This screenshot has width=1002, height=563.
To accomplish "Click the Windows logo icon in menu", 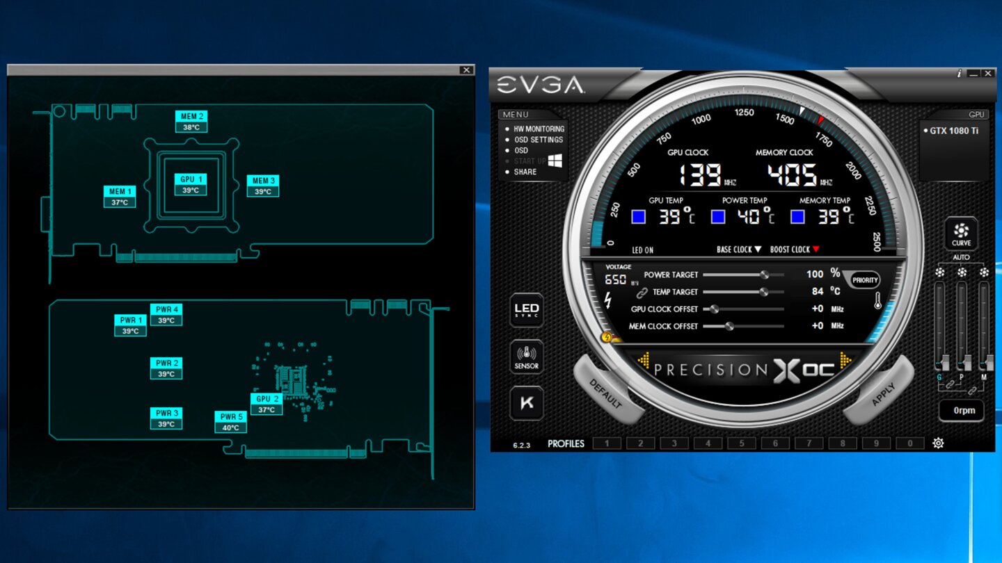I will 555,161.
